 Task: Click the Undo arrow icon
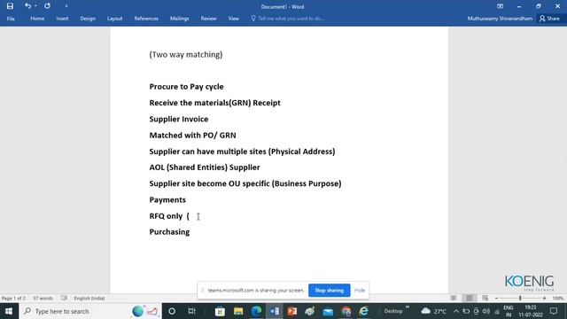coord(27,6)
